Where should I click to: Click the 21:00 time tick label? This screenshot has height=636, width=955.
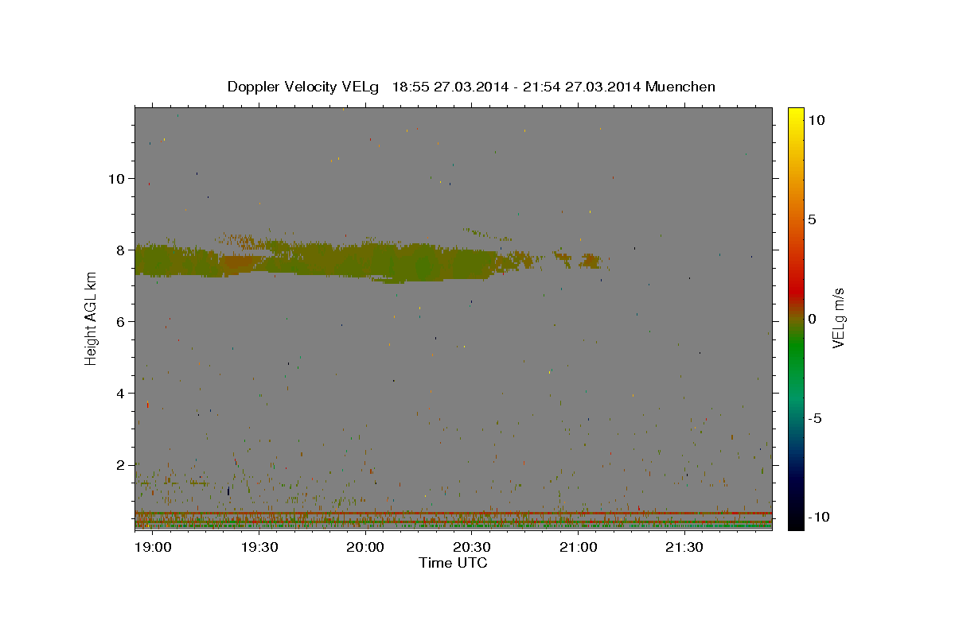578,548
